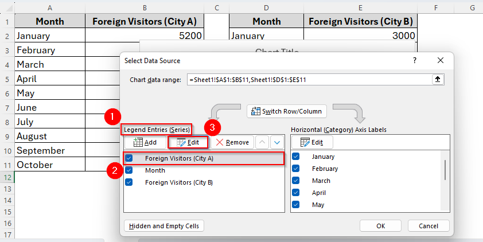The height and width of the screenshot is (242, 483).
Task: Uncheck Foreign Visitors (City A) series
Action: (129, 158)
